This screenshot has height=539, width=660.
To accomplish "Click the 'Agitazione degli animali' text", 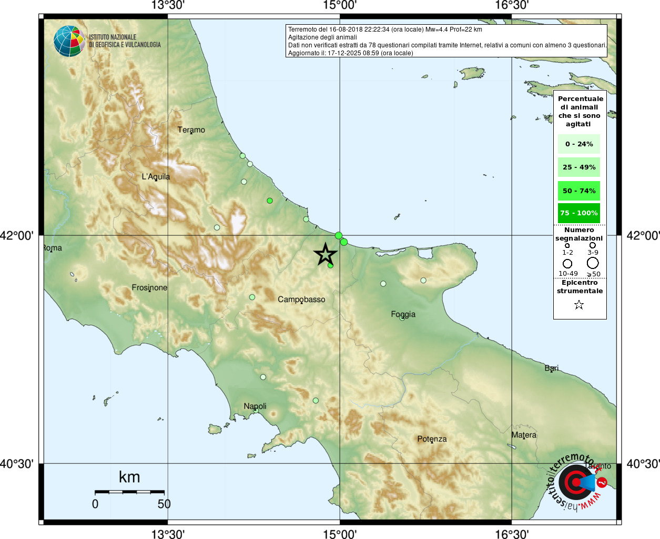I will (322, 37).
